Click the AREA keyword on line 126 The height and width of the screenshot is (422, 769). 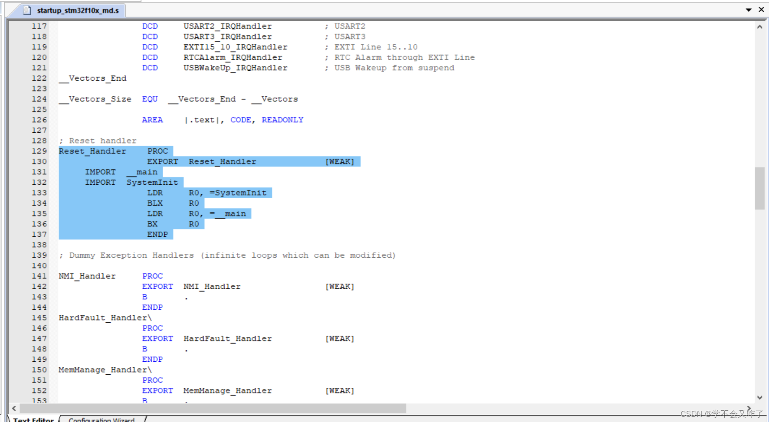(152, 120)
